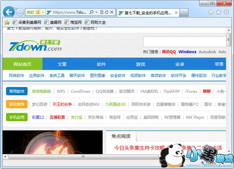Open iTunes link
This screenshot has width=234, height=169.
tap(191, 92)
